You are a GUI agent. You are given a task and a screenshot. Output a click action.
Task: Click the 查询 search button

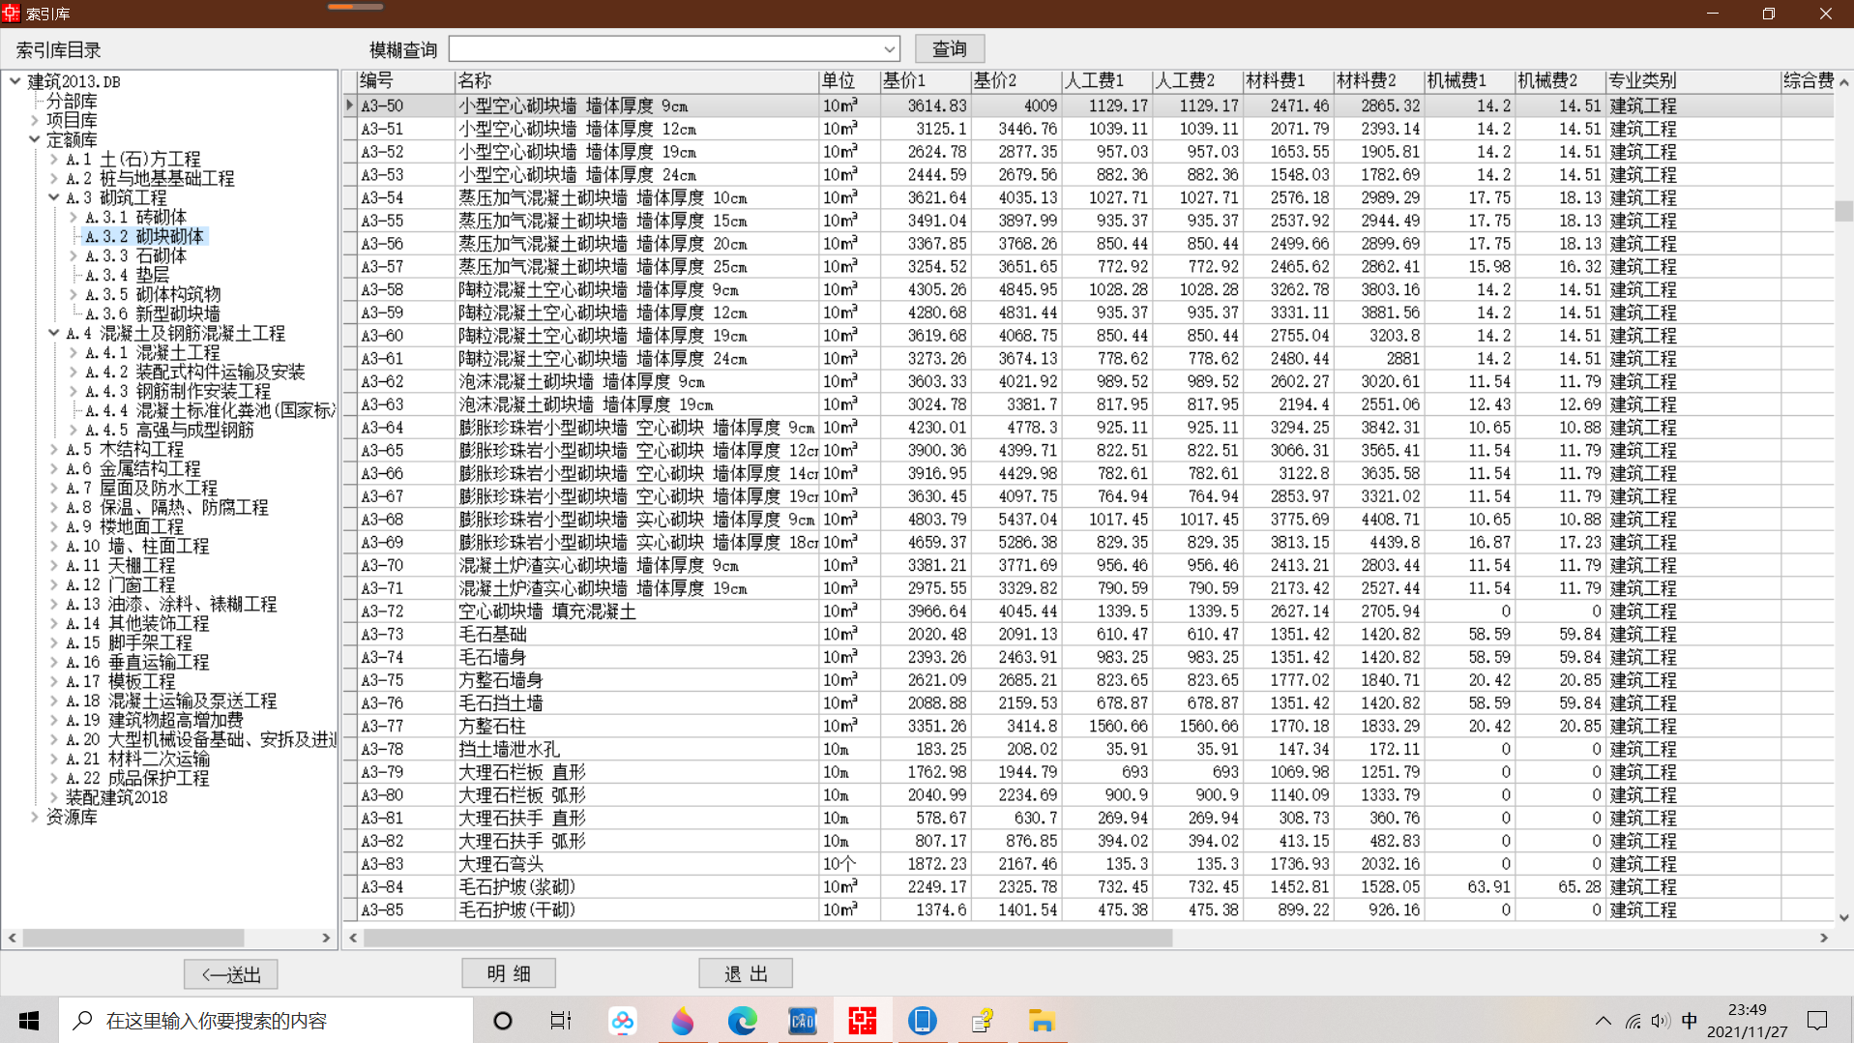point(949,48)
